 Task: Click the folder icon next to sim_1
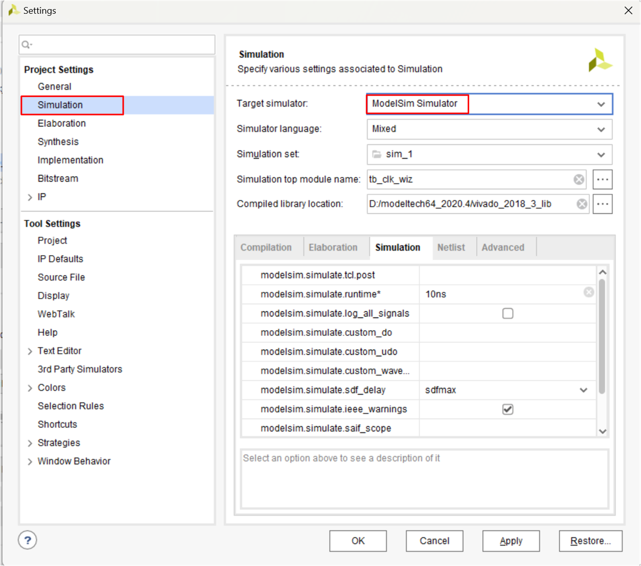(x=376, y=154)
